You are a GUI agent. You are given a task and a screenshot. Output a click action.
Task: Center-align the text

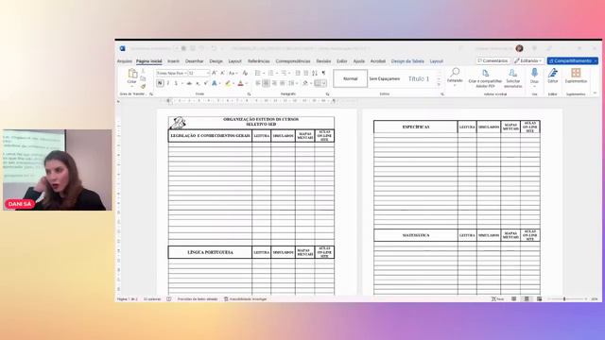tap(266, 83)
